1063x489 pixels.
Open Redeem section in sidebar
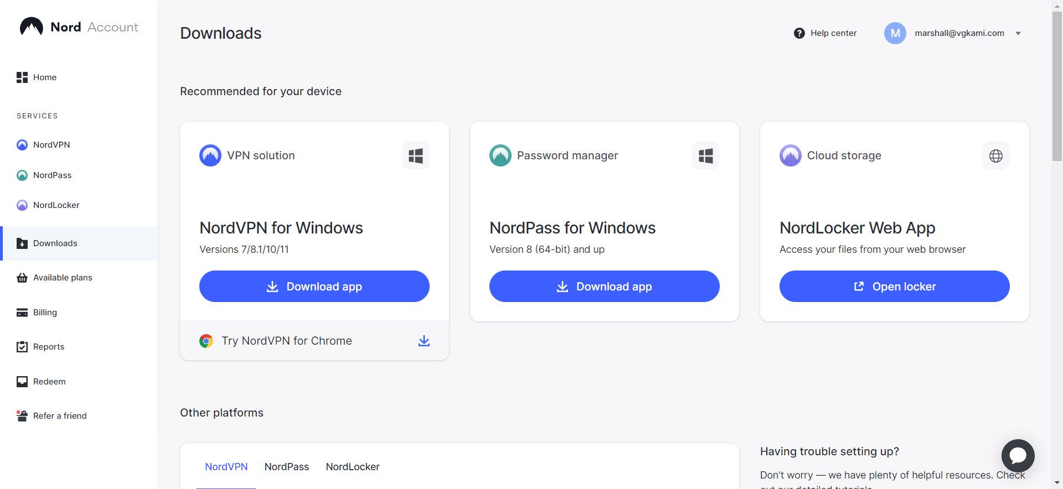click(x=49, y=382)
